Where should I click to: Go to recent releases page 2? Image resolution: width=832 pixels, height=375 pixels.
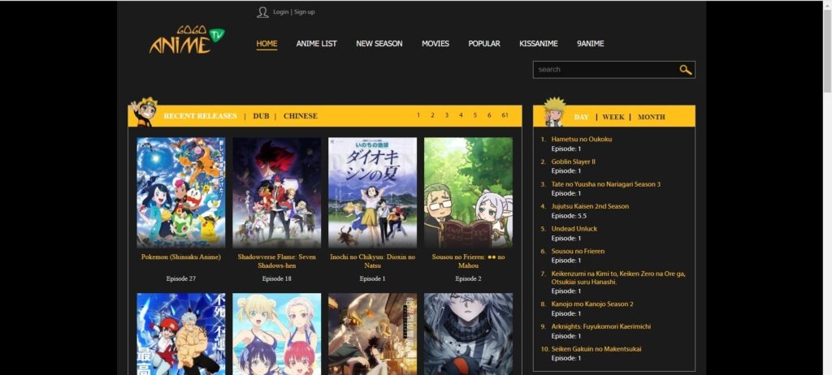tap(432, 115)
